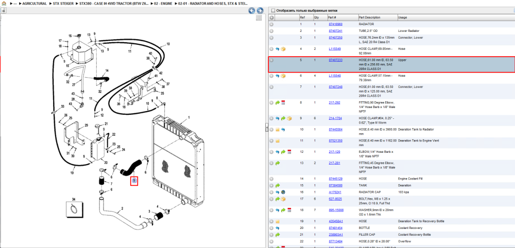The width and height of the screenshot is (515, 248).
Task: Select 'Lower Radiator' usage cell
Action: pos(408,31)
